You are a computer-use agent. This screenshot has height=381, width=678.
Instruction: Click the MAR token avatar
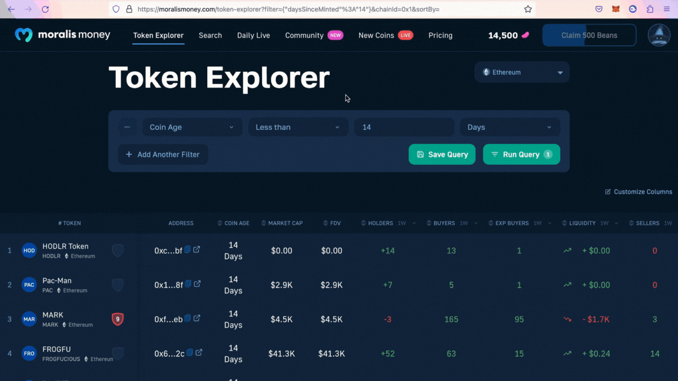[x=29, y=319]
